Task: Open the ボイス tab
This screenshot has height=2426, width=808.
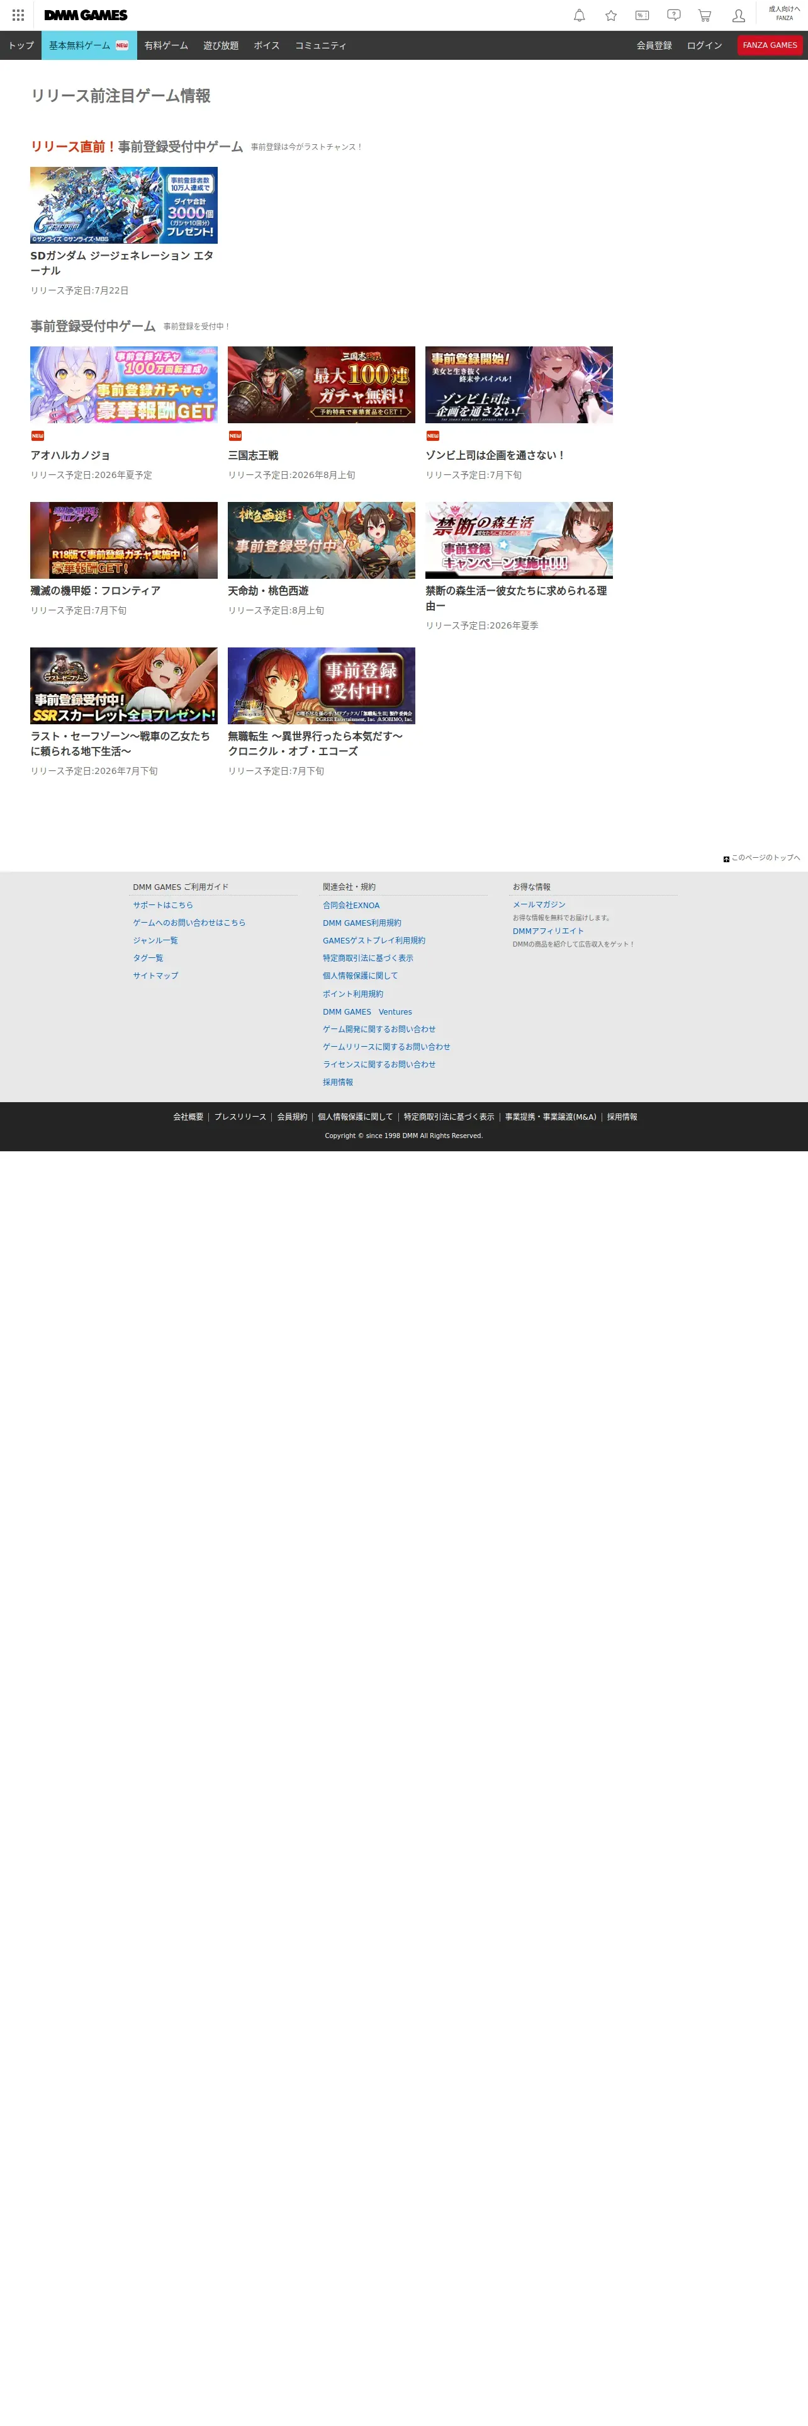Action: (266, 45)
